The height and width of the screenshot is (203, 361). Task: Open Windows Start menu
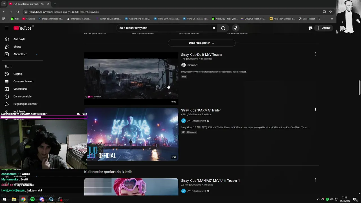point(5,199)
